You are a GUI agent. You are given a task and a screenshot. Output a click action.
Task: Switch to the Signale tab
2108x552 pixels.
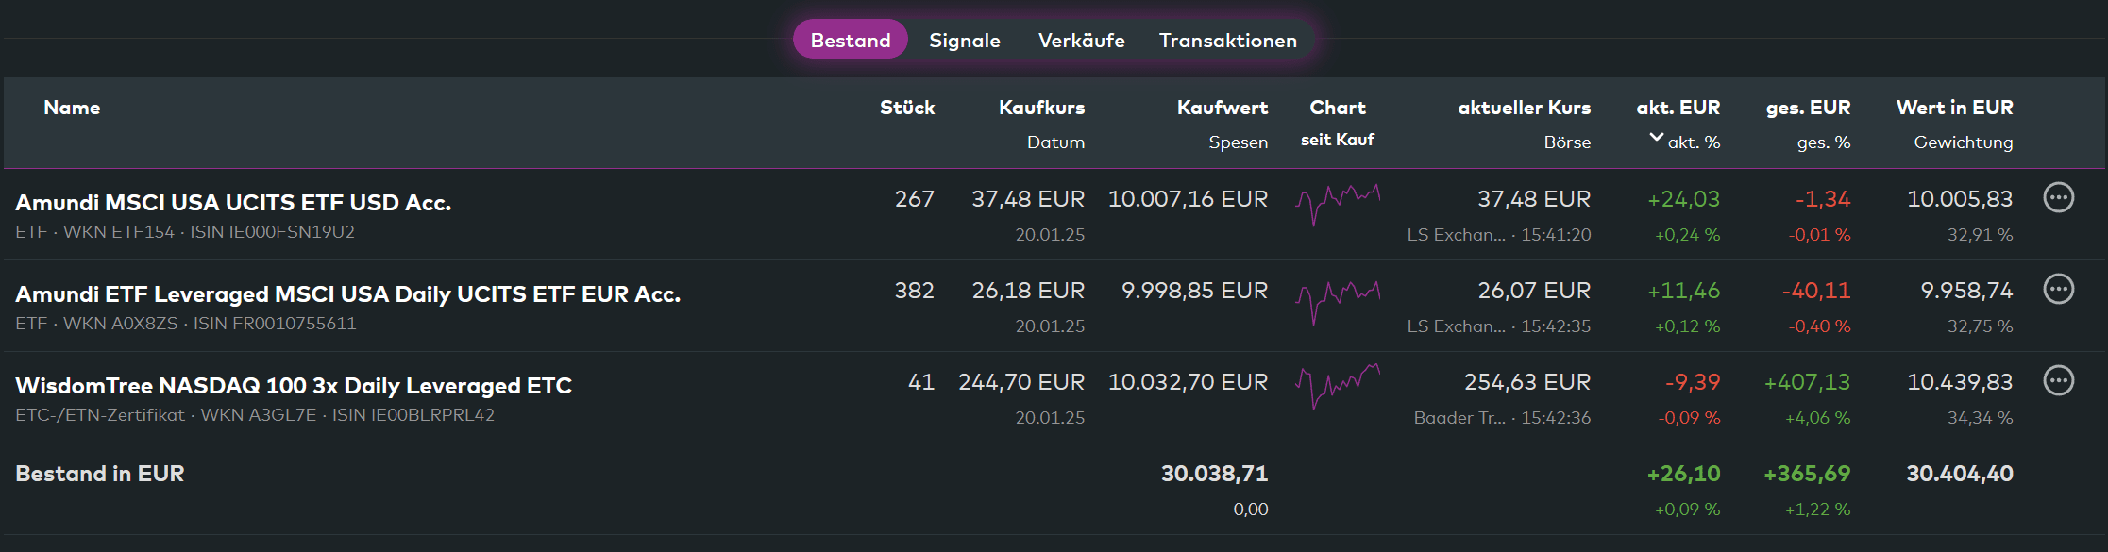coord(964,41)
